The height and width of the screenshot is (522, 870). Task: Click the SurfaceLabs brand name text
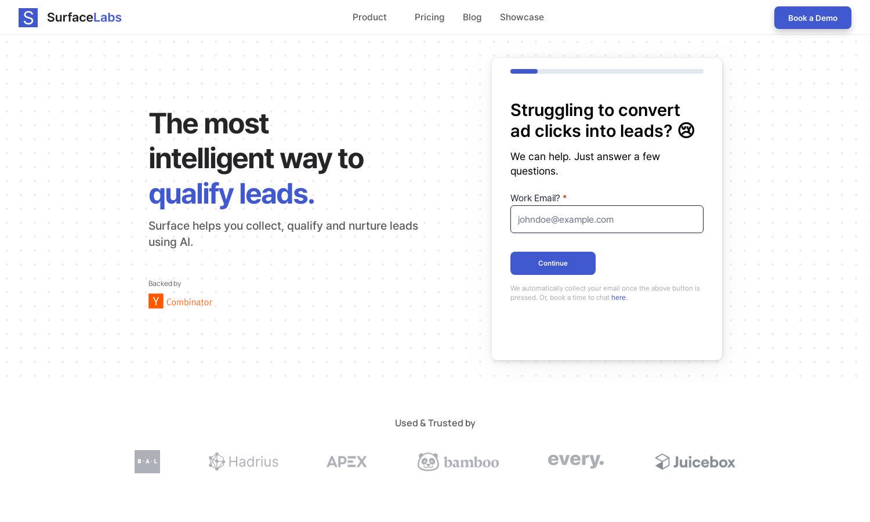84,17
